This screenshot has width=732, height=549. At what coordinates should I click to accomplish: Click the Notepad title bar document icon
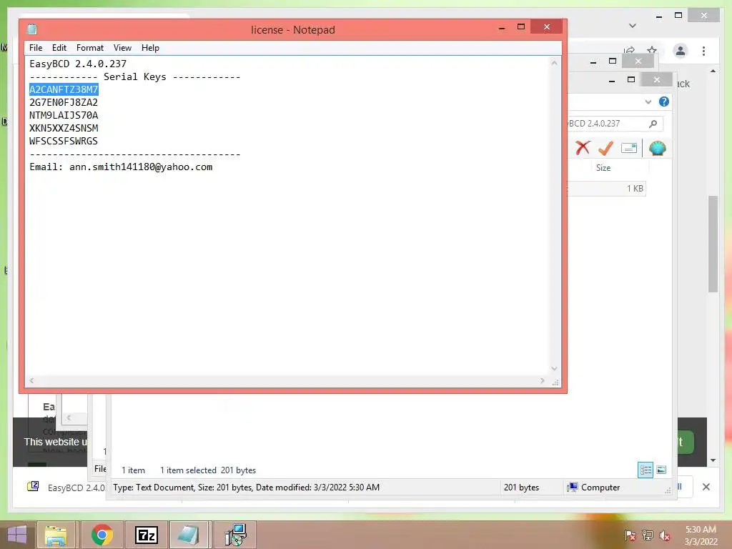pos(32,29)
